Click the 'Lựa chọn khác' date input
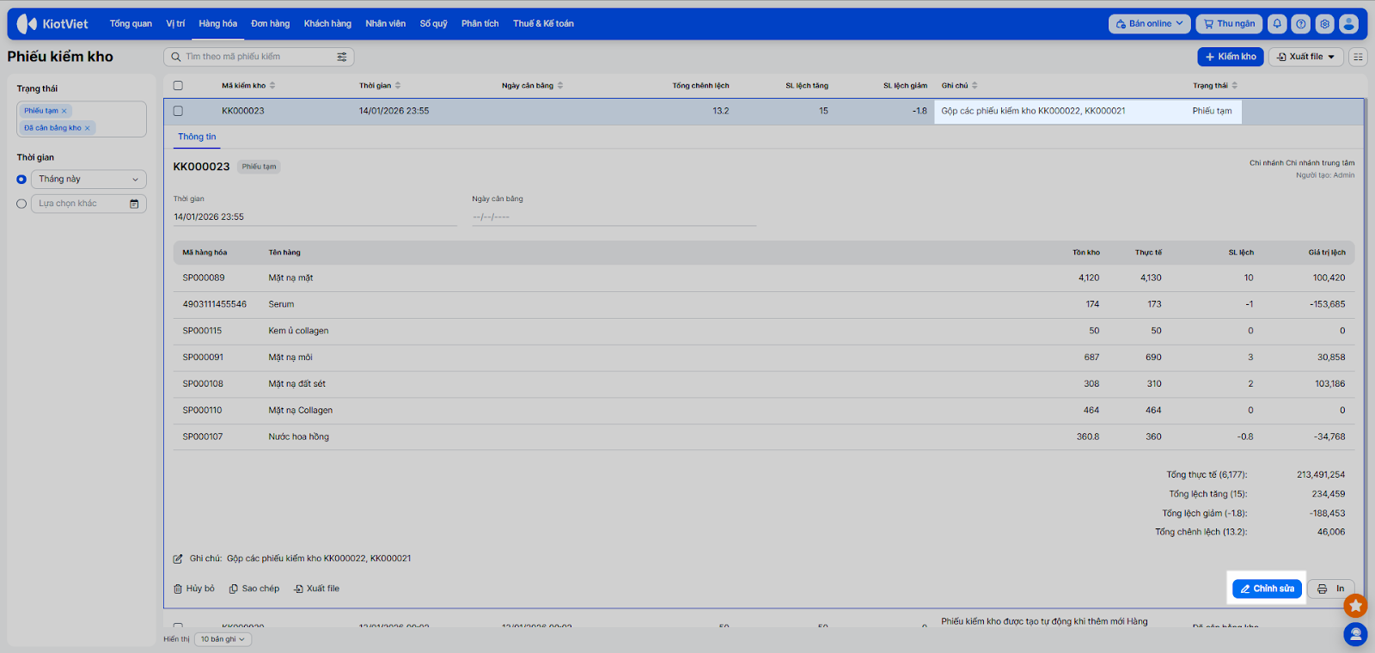 (89, 204)
